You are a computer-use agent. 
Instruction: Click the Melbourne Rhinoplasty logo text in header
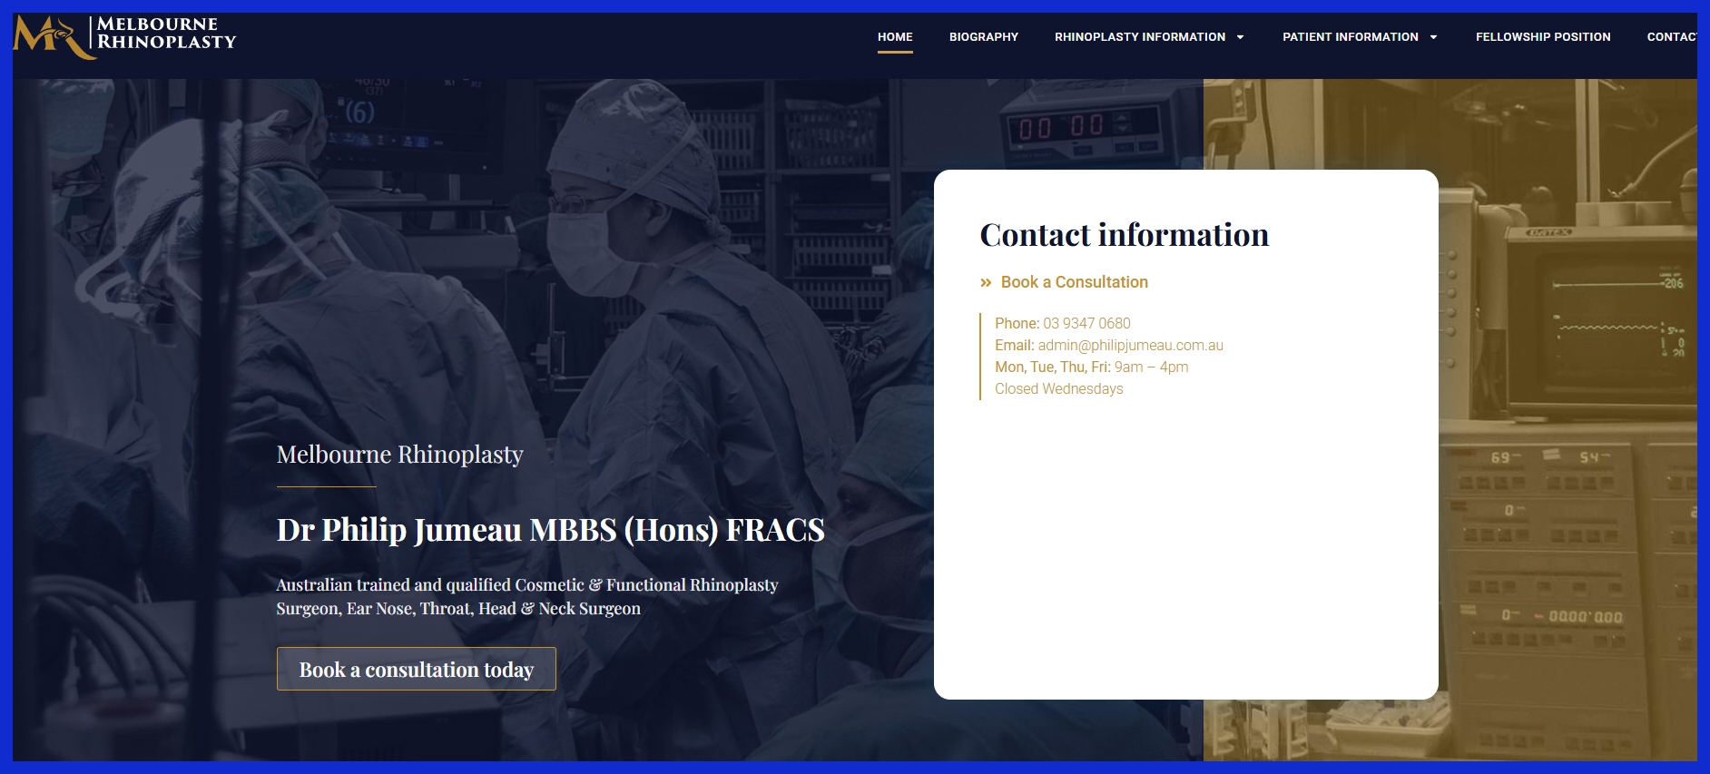click(166, 34)
